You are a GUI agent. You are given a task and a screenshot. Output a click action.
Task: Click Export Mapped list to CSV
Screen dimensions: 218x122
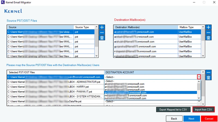(173, 109)
